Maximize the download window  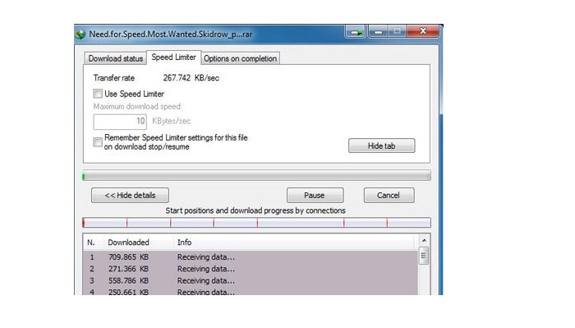397,32
